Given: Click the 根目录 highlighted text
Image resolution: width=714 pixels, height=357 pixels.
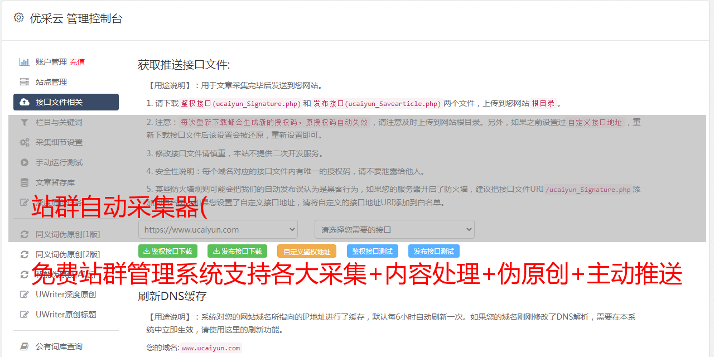Looking at the screenshot, I should (543, 104).
